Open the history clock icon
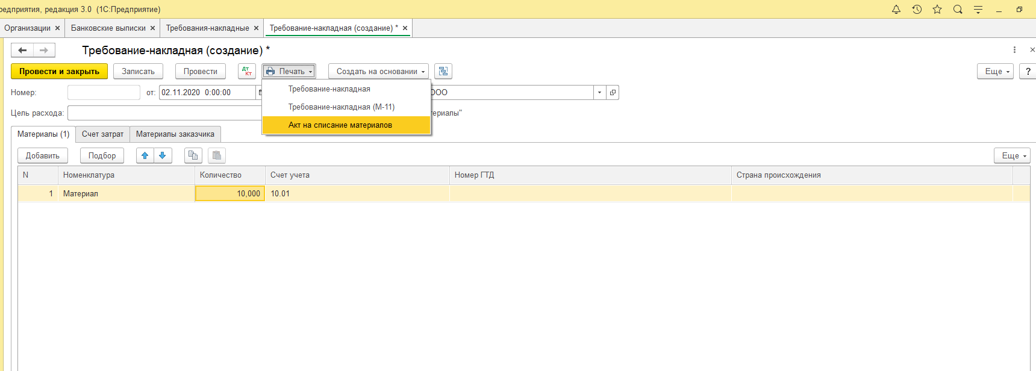 pyautogui.click(x=917, y=9)
